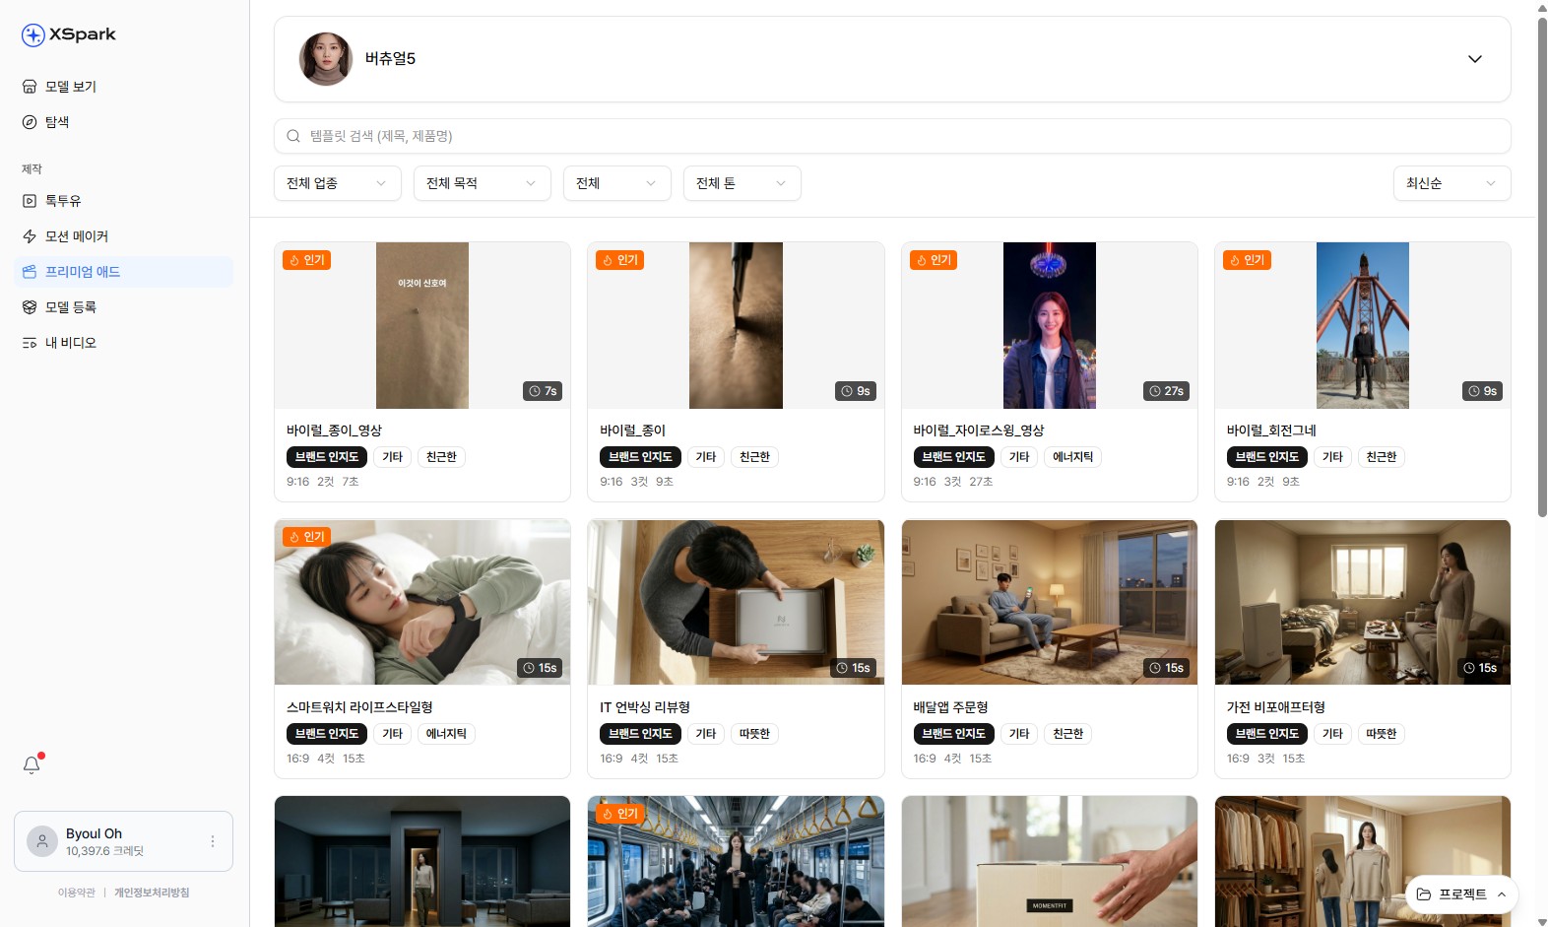The image size is (1548, 927).
Task: Open the 톡투유 sidebar item
Action: click(124, 201)
